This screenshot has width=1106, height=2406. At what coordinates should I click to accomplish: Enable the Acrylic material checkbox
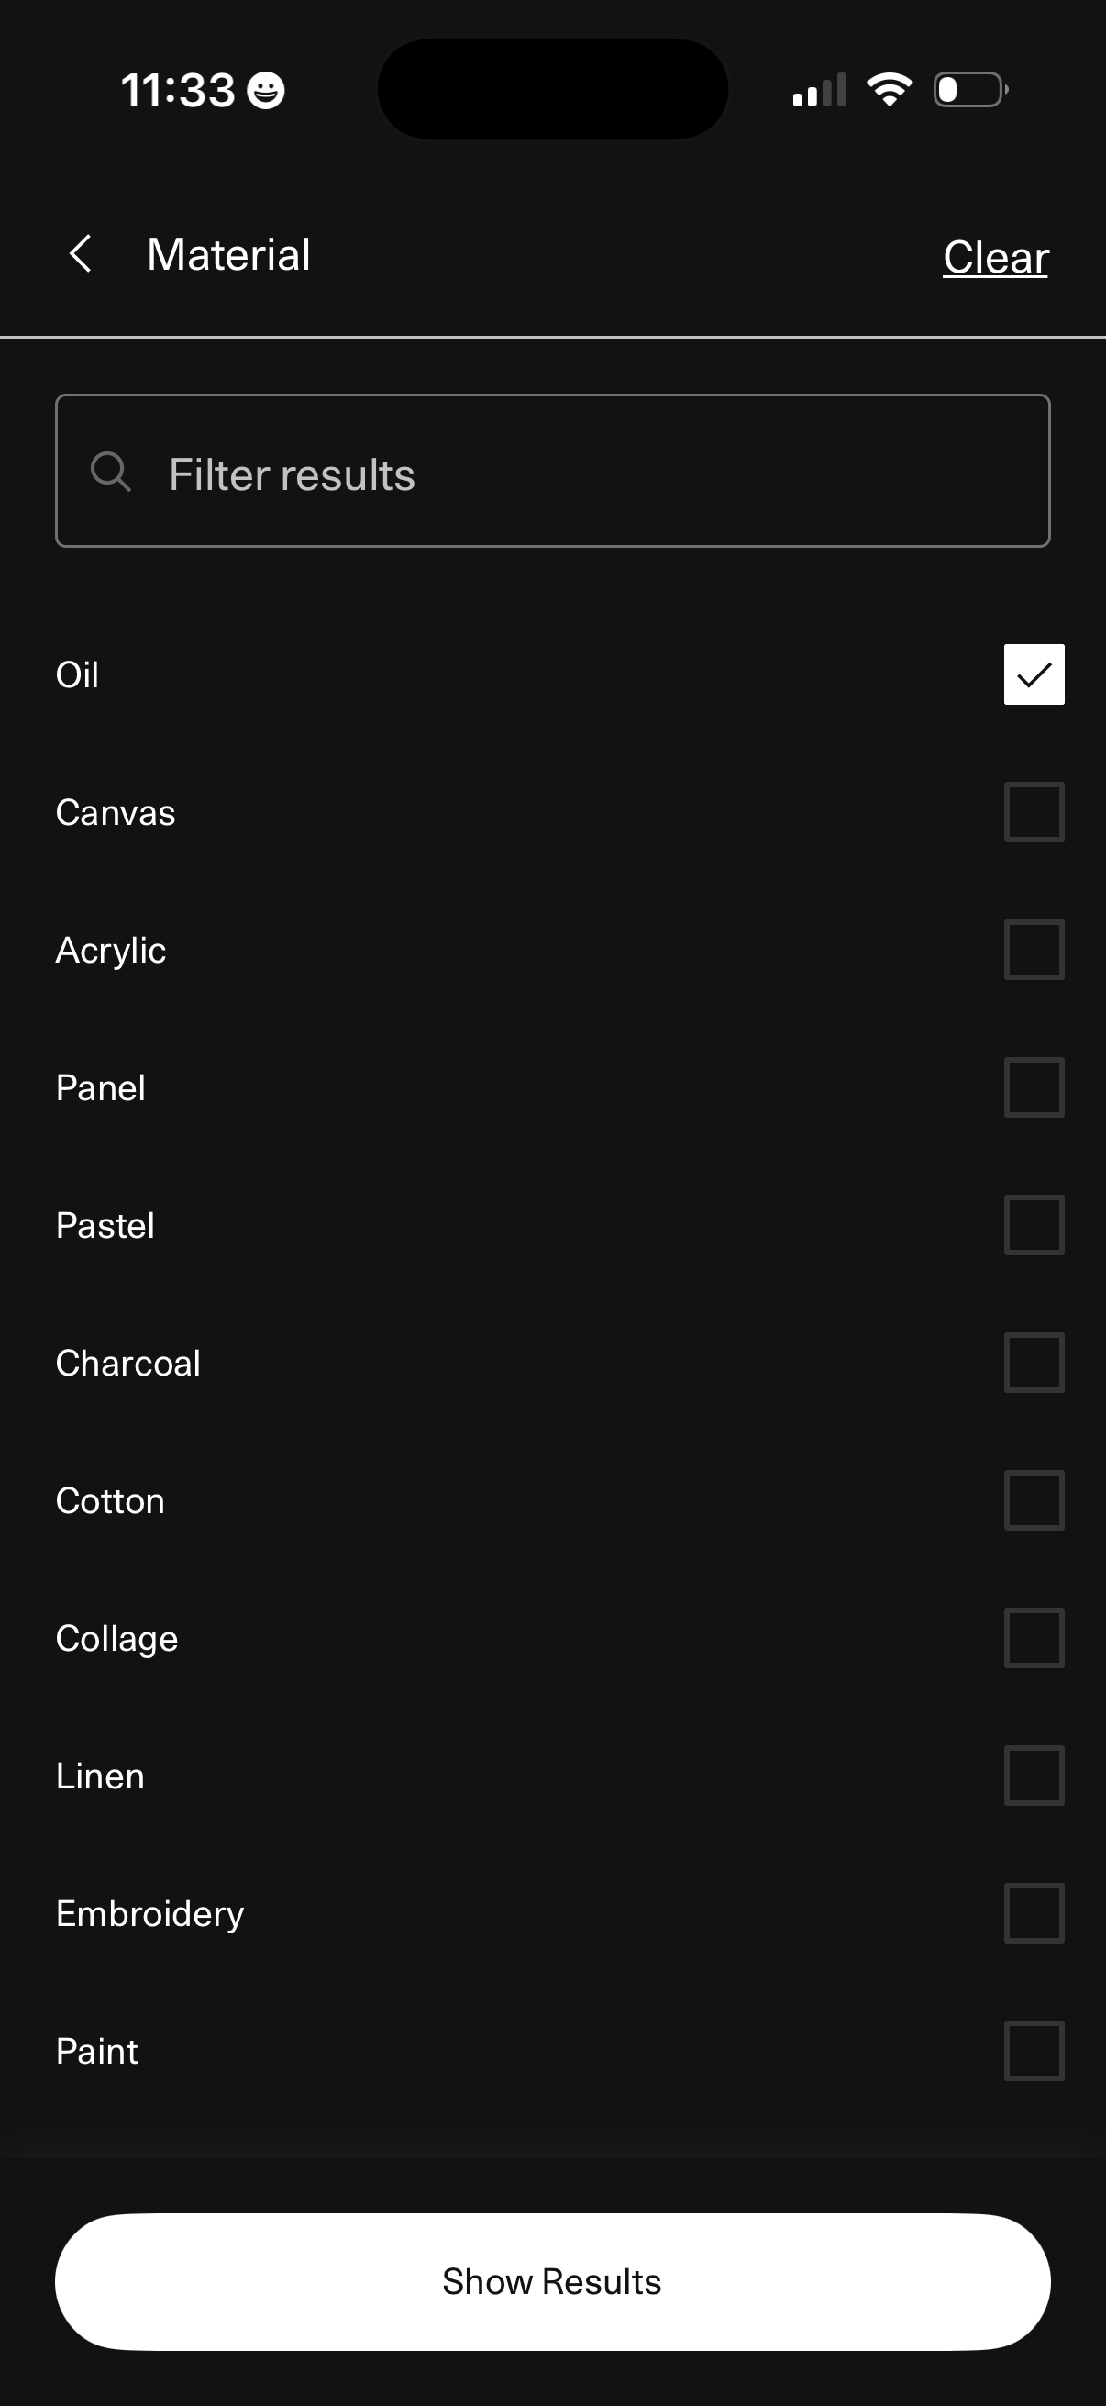[1034, 950]
